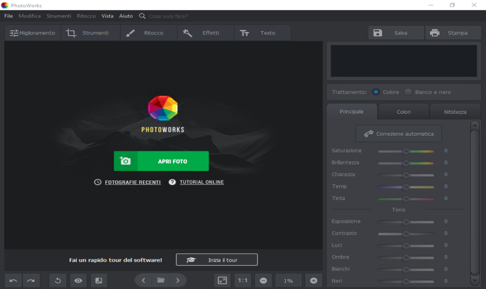This screenshot has width=486, height=289.
Task: Click the zoom in plus icon
Action: [313, 281]
